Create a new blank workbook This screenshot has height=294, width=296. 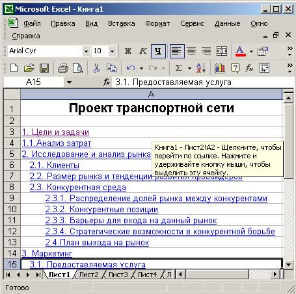[x=14, y=68]
